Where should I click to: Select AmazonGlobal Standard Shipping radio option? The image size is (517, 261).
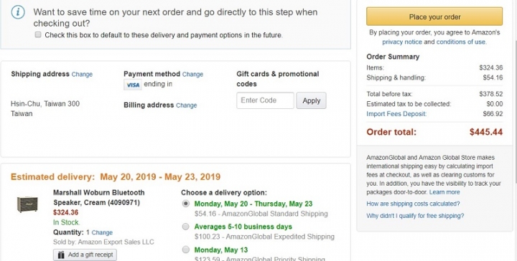[x=186, y=204]
